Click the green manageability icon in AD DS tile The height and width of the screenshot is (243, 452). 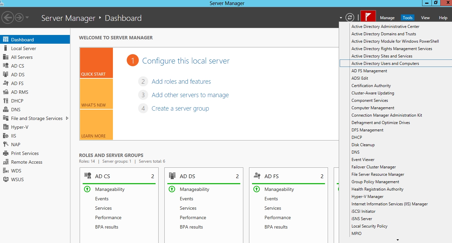coord(172,189)
